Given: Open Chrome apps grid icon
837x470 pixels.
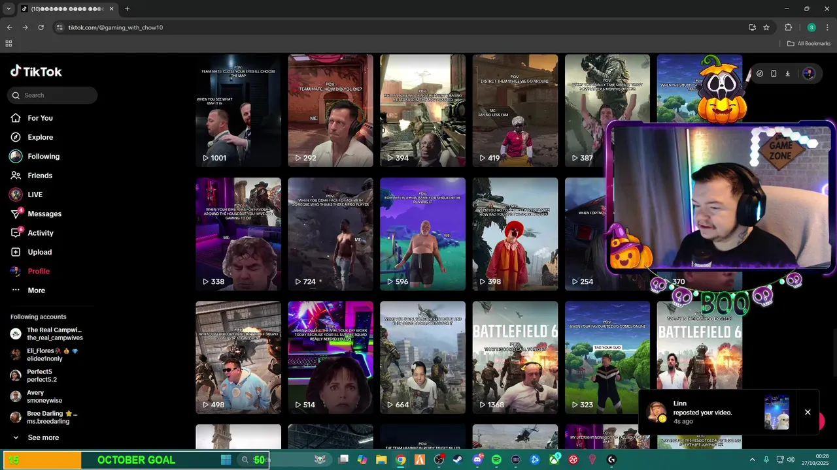Looking at the screenshot, I should click(x=9, y=44).
